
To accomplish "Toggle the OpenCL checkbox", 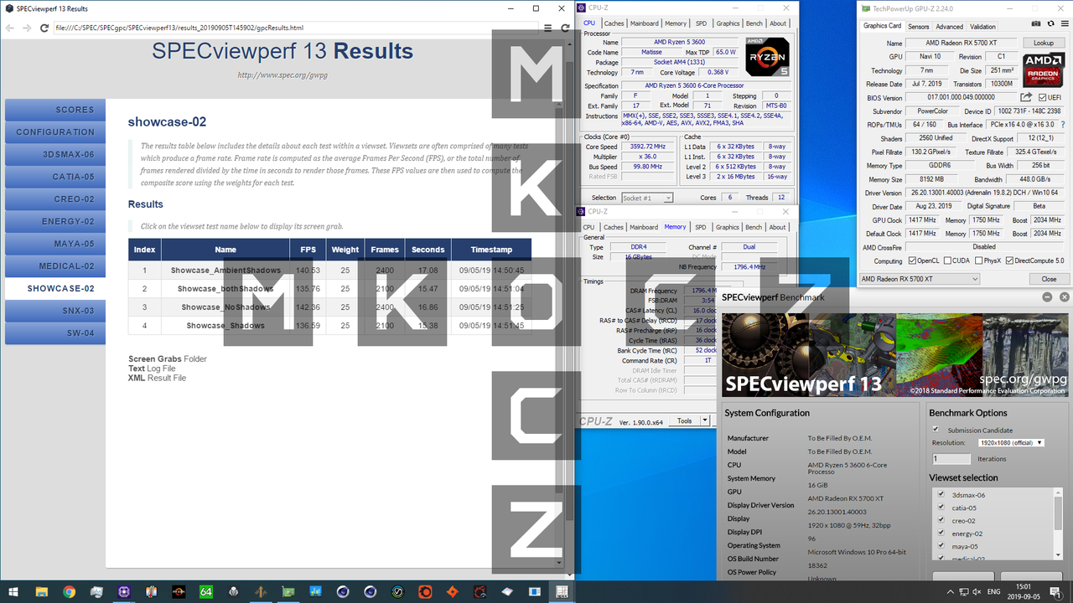I will tap(914, 260).
